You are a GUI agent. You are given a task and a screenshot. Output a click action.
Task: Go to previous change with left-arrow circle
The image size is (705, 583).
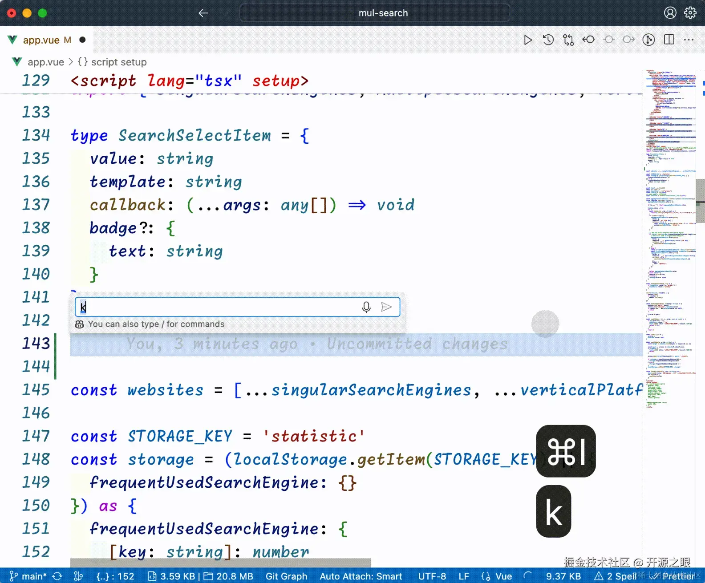pyautogui.click(x=588, y=40)
